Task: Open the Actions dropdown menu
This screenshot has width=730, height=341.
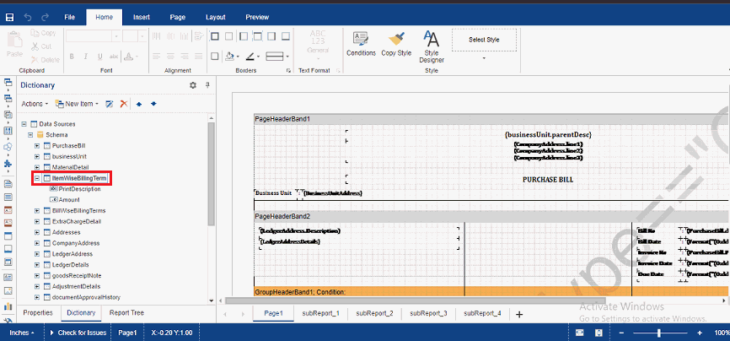Action: coord(34,104)
